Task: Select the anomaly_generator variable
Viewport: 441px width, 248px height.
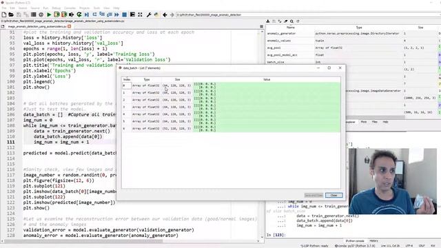Action: 281,34
